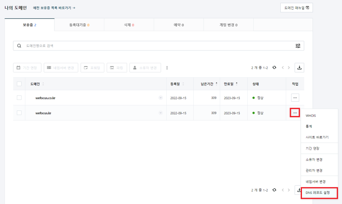The image size is (342, 204).
Task: Open actions menu for wefocus.kr
Action: 295,113
